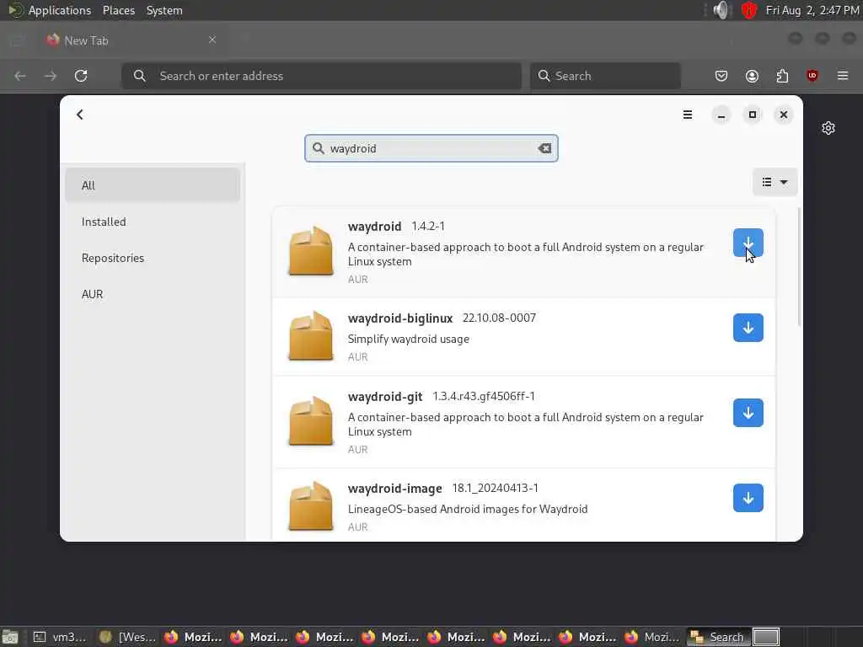863x647 pixels.
Task: Click the waydroid-git package name
Action: click(x=384, y=397)
